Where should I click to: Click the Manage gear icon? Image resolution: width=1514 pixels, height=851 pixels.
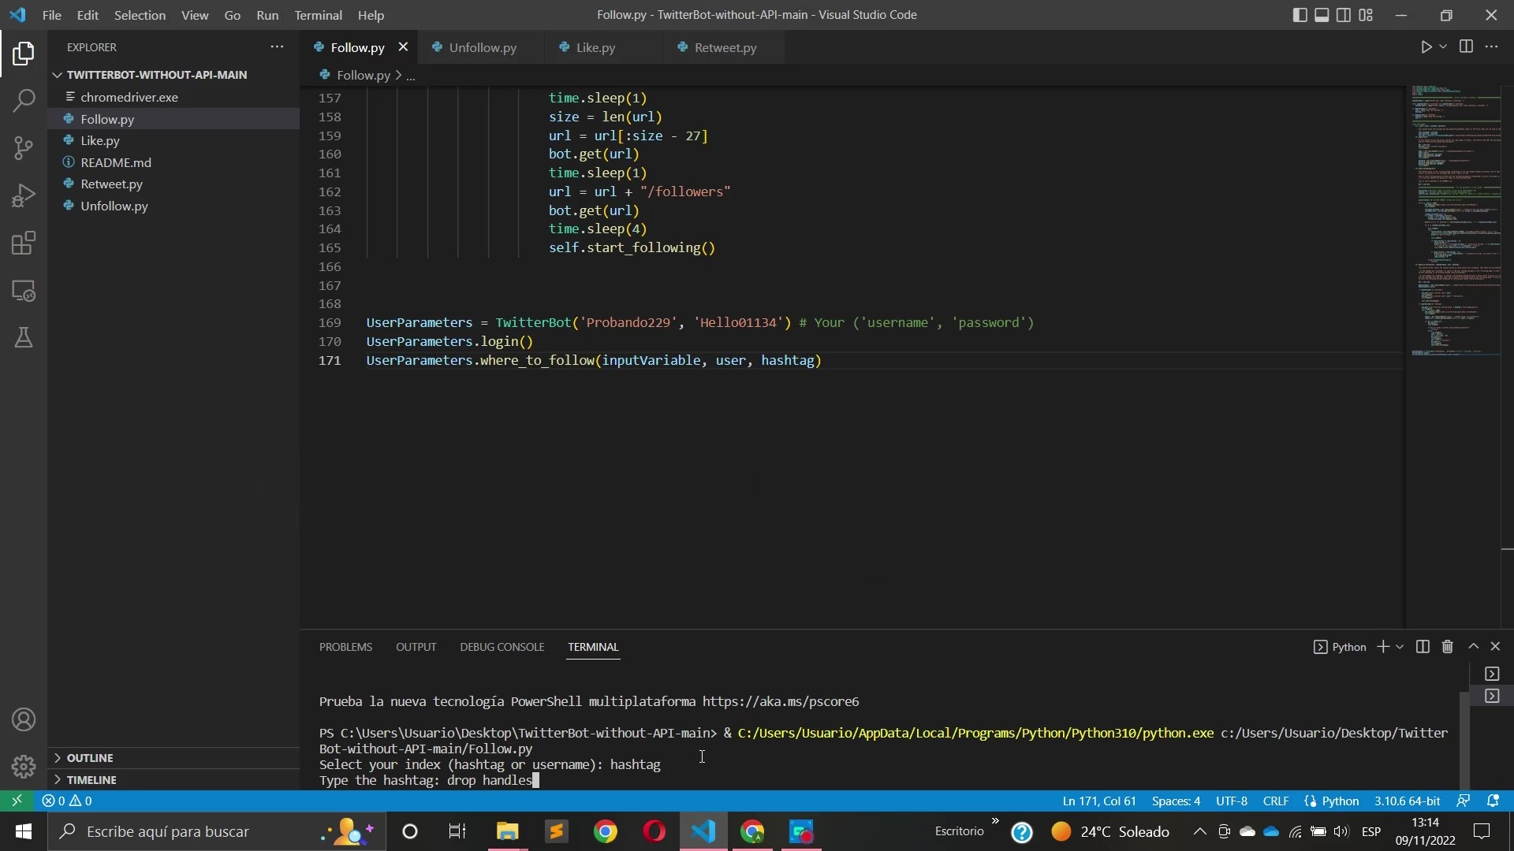click(x=24, y=766)
